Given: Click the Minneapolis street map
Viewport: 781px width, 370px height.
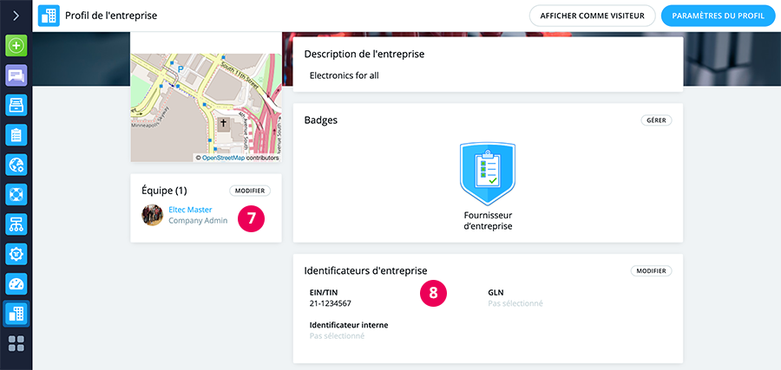Looking at the screenshot, I should pyautogui.click(x=206, y=107).
